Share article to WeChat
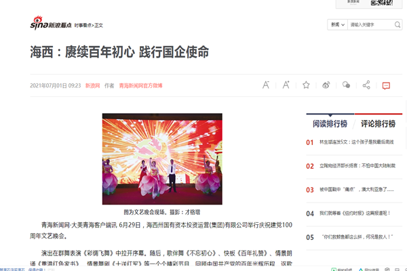The width and height of the screenshot is (407, 271). coord(346,85)
